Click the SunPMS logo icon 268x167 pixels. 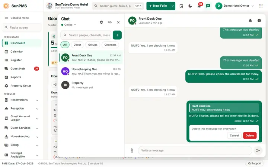point(6,6)
